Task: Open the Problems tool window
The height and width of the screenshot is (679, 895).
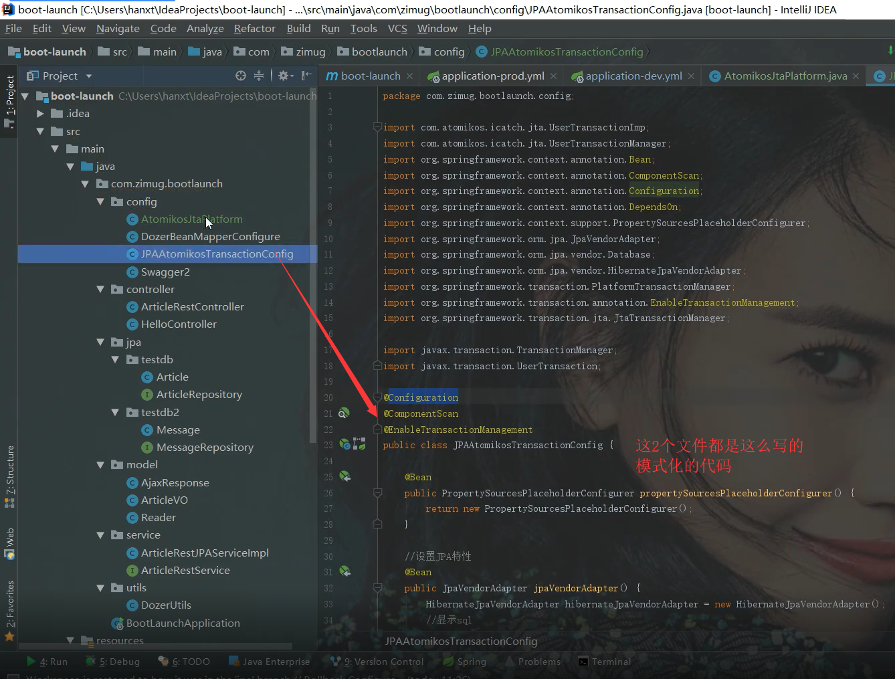Action: point(534,662)
